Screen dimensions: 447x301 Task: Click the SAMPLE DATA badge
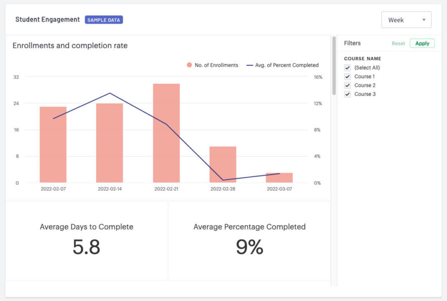(104, 20)
